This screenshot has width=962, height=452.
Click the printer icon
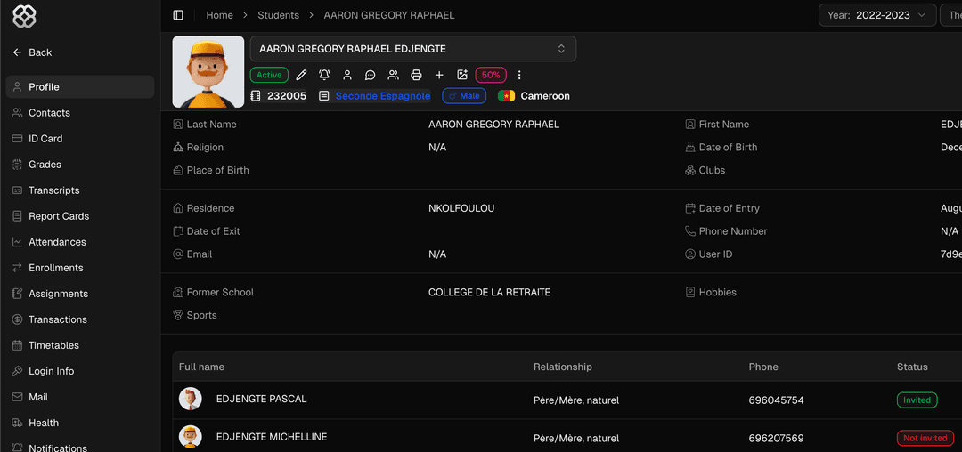point(416,76)
